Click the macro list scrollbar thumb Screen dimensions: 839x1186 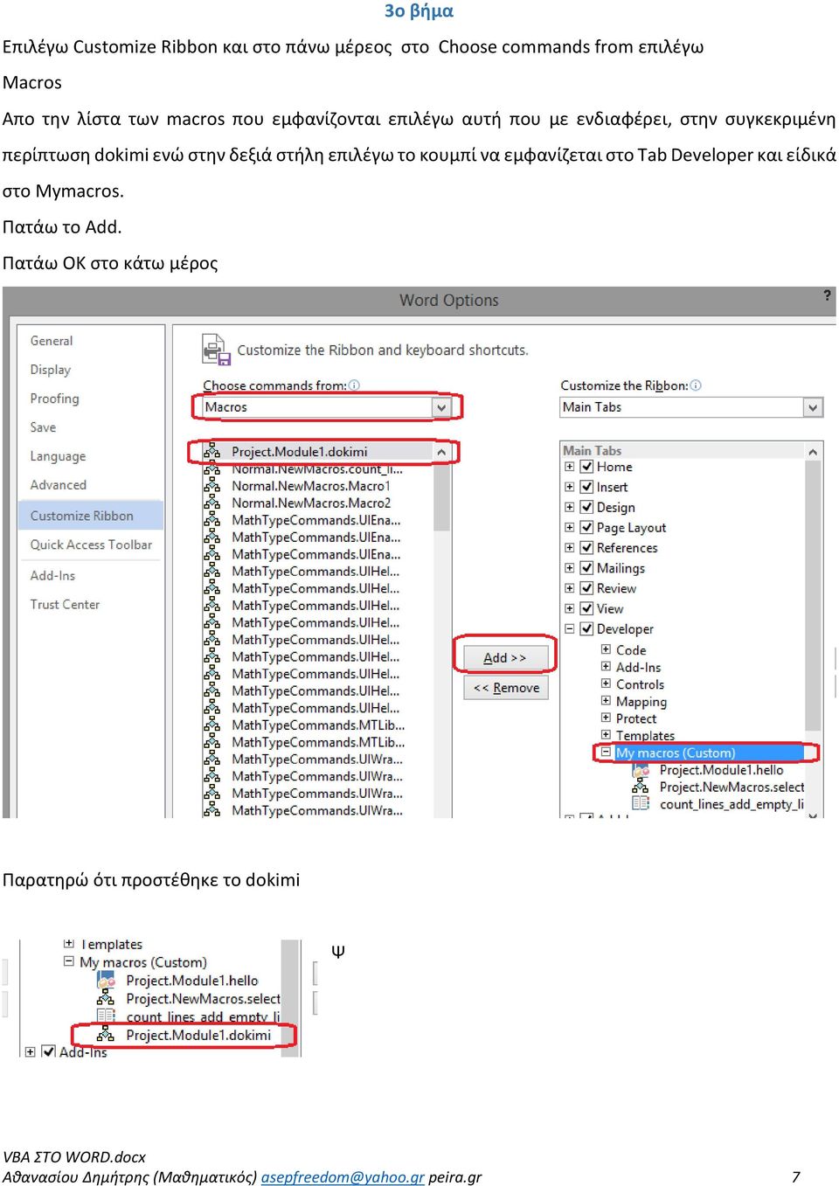[x=441, y=496]
